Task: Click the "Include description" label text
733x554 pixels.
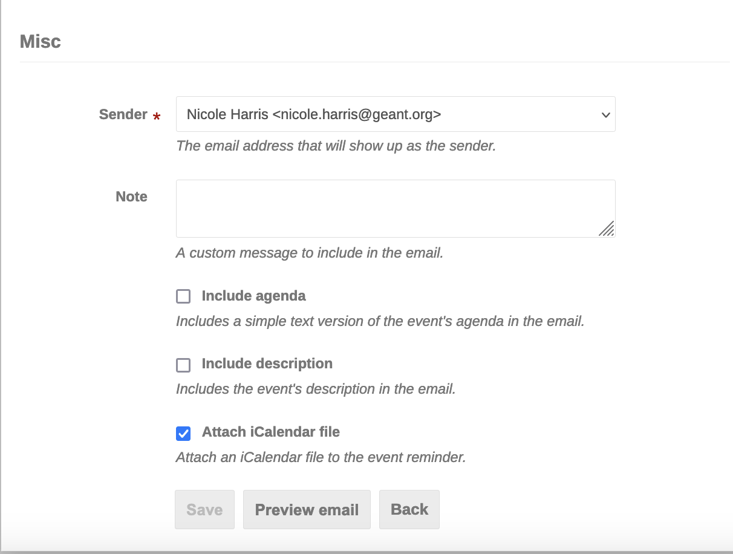Action: pos(267,363)
